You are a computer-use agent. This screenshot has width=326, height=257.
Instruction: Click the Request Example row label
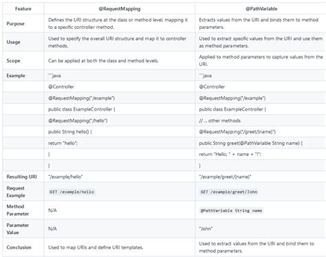[16, 192]
